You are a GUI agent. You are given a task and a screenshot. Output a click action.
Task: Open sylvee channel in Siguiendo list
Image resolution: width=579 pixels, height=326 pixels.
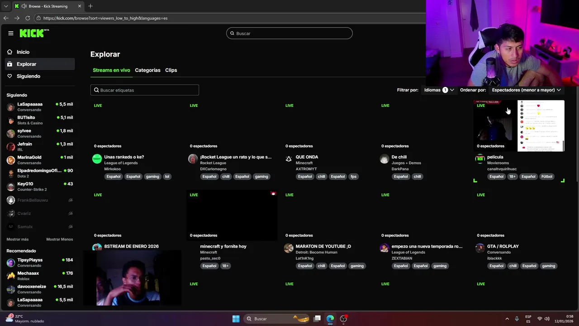coord(40,134)
